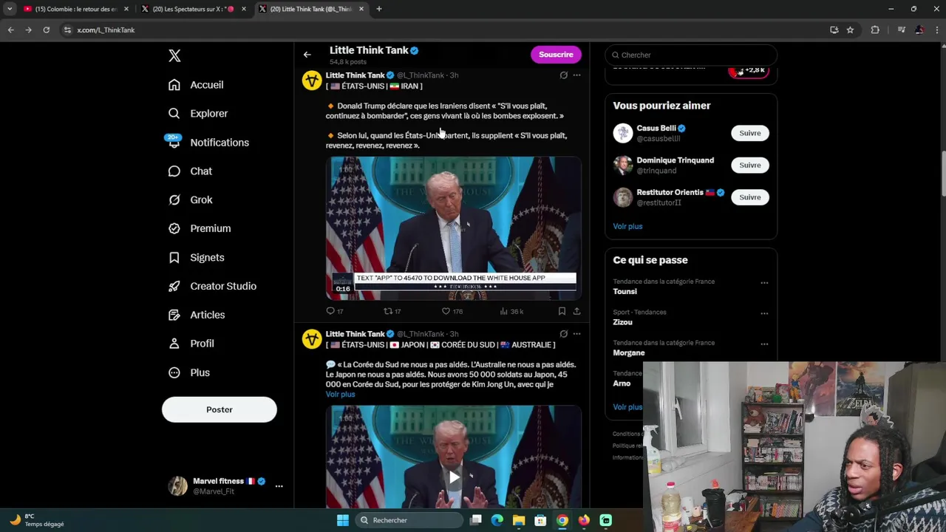This screenshot has height=532, width=946.
Task: Open more options on the Japon post
Action: 577,334
